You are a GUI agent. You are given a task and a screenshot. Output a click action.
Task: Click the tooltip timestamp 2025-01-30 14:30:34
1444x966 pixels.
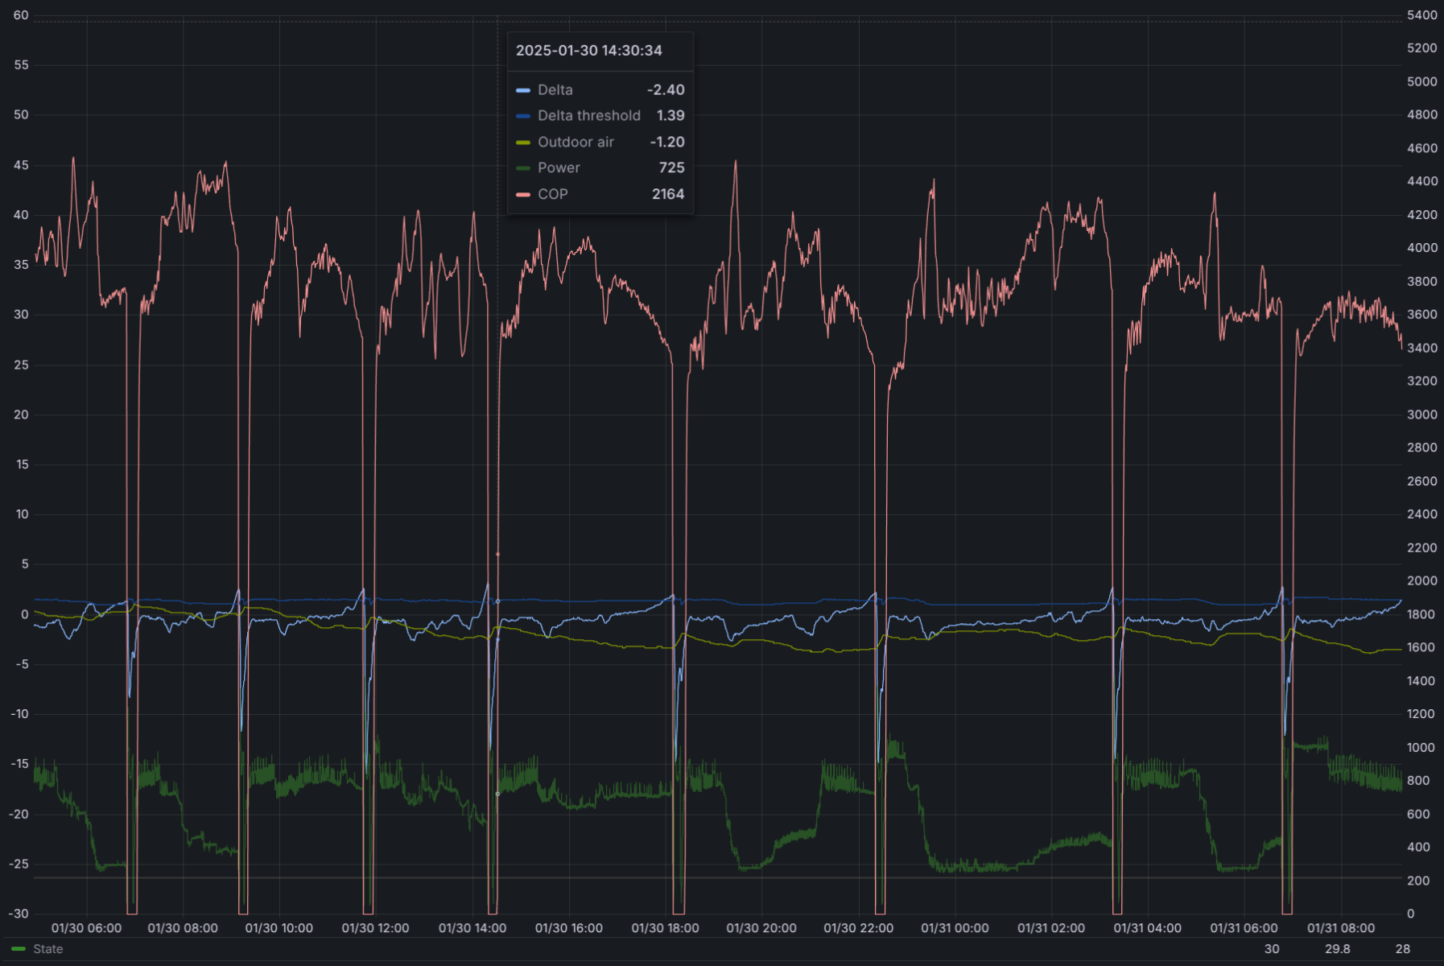coord(588,51)
